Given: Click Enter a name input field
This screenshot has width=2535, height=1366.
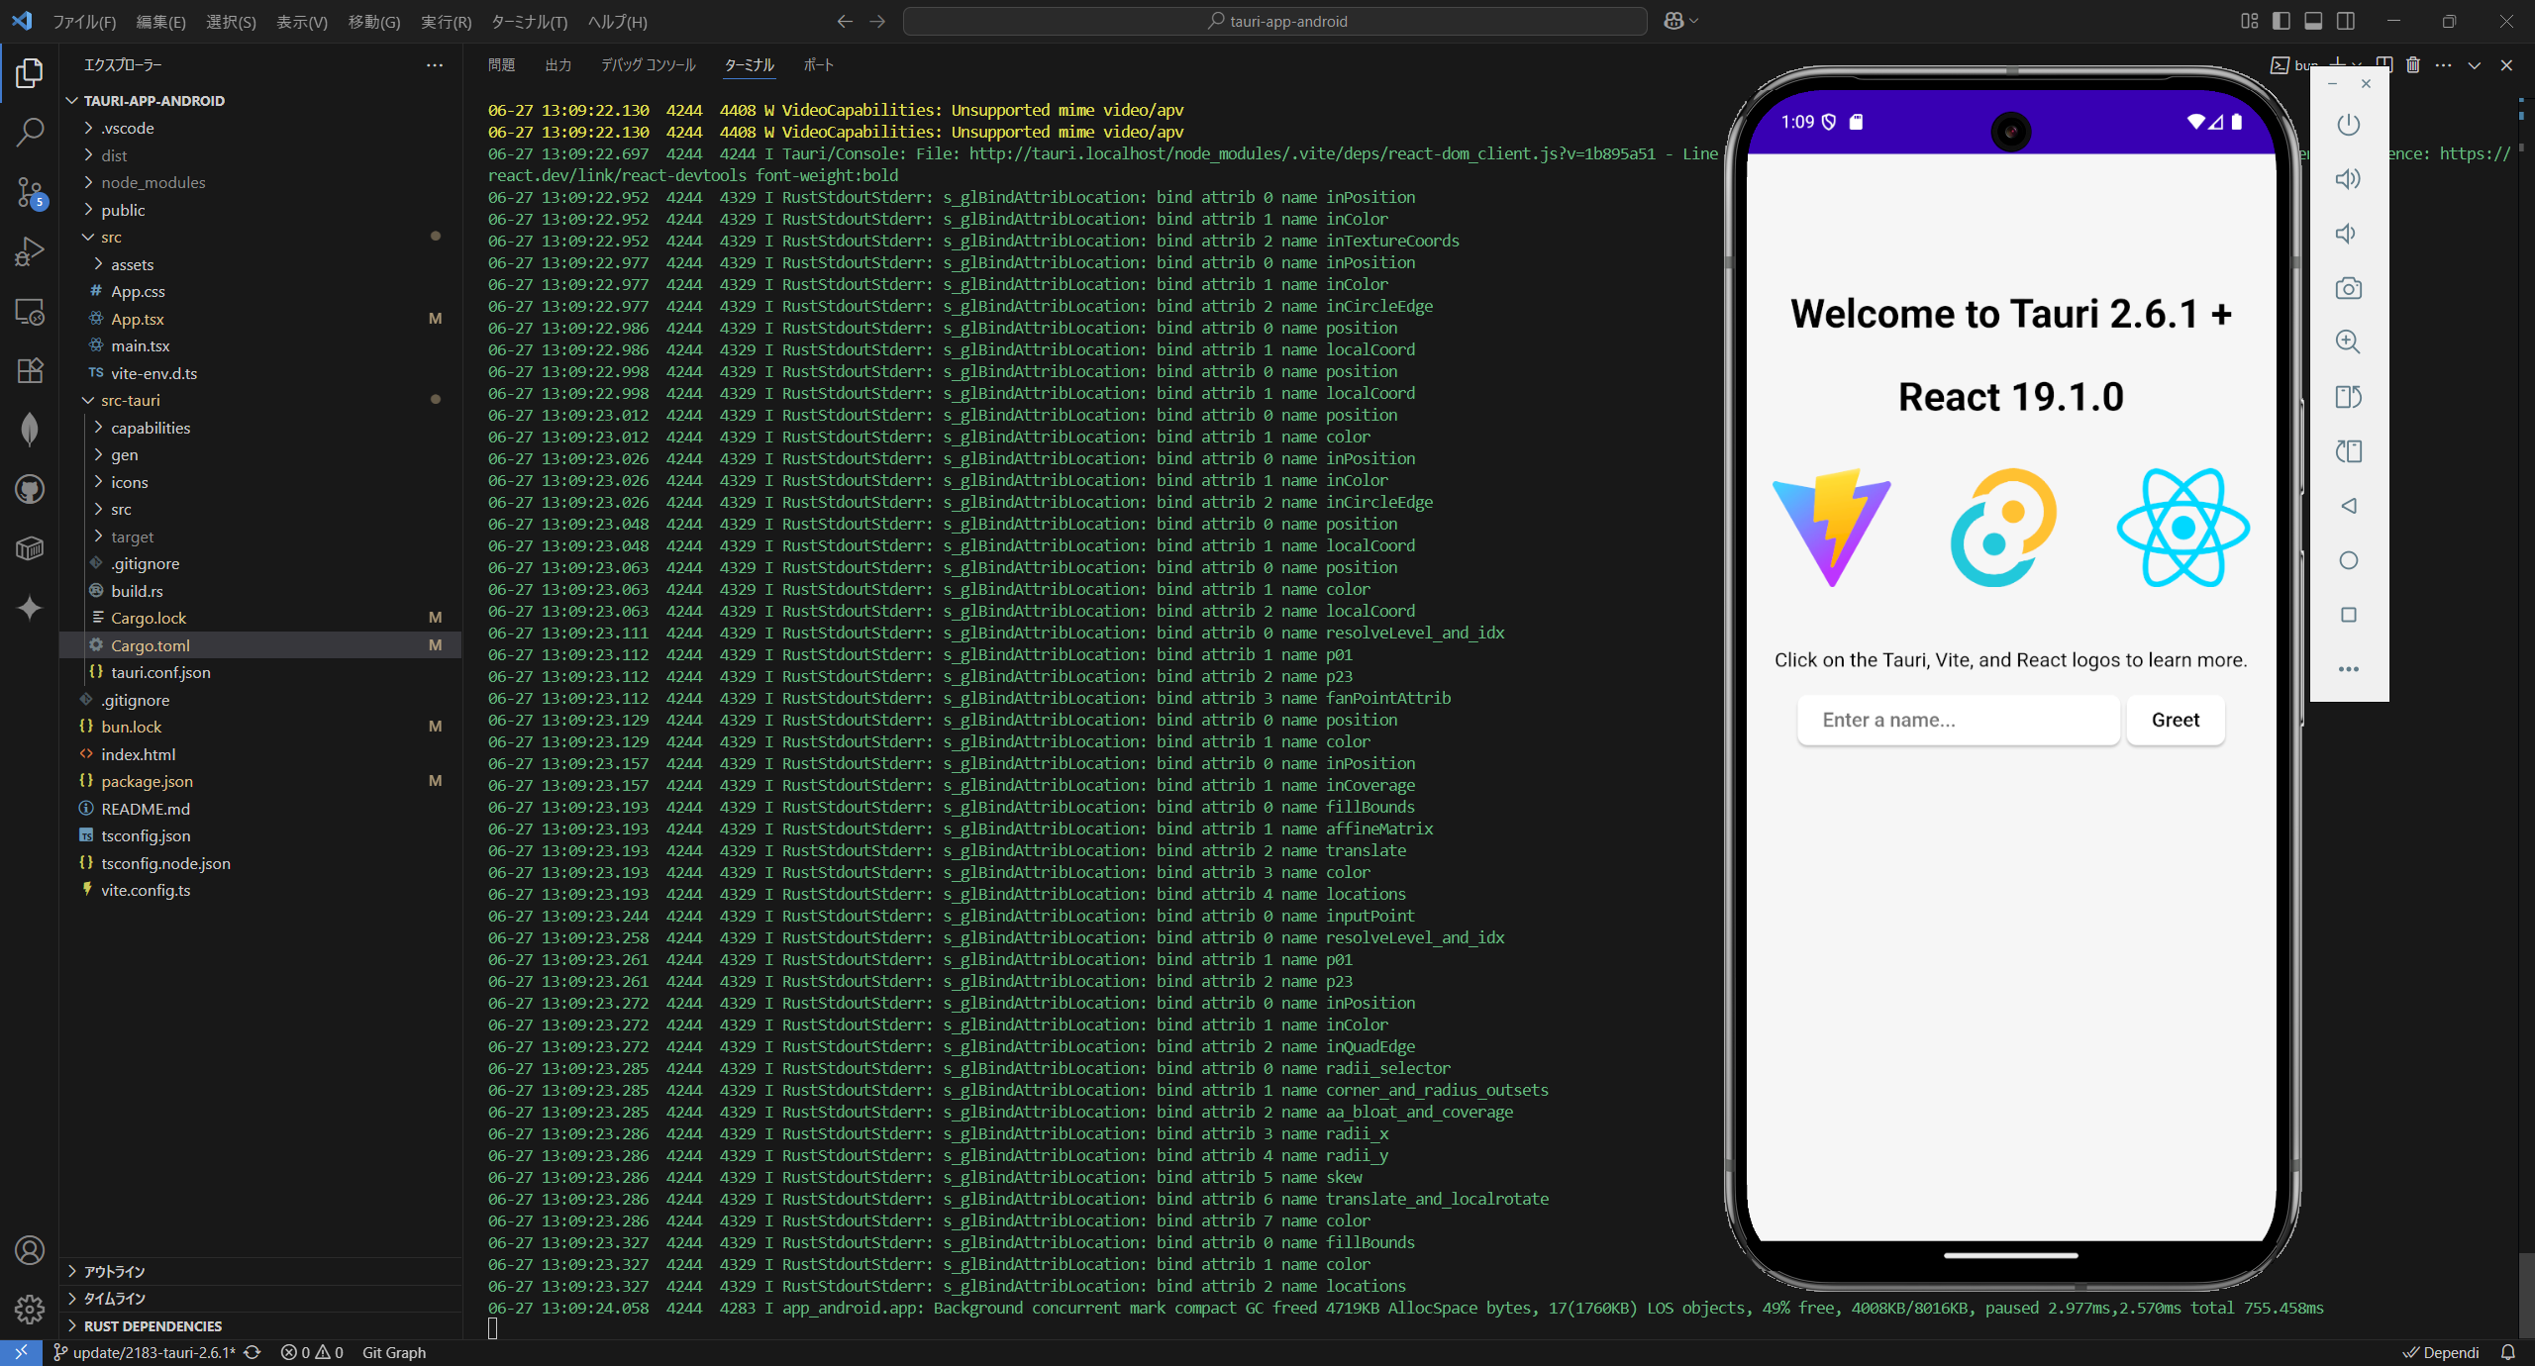Looking at the screenshot, I should coord(1958,720).
